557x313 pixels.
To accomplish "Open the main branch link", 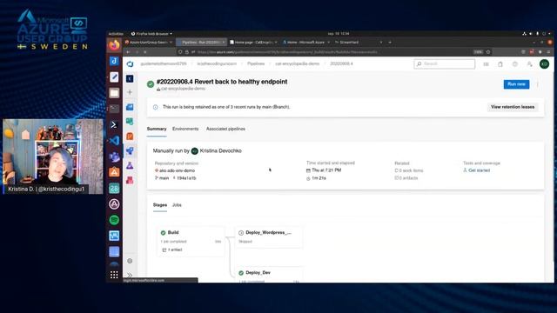I will click(x=162, y=178).
